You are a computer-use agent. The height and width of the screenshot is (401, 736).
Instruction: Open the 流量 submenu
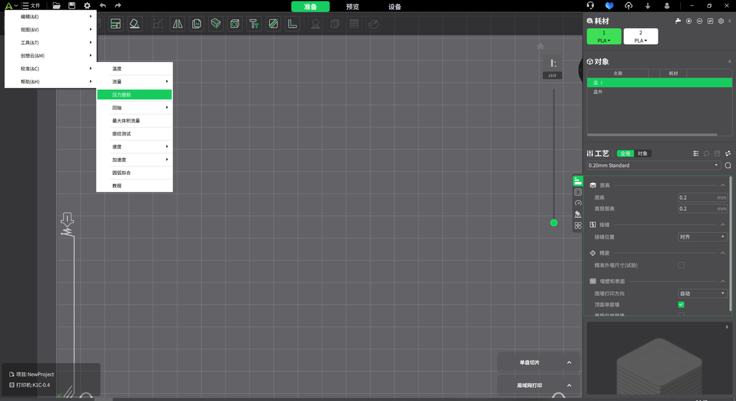pyautogui.click(x=135, y=82)
